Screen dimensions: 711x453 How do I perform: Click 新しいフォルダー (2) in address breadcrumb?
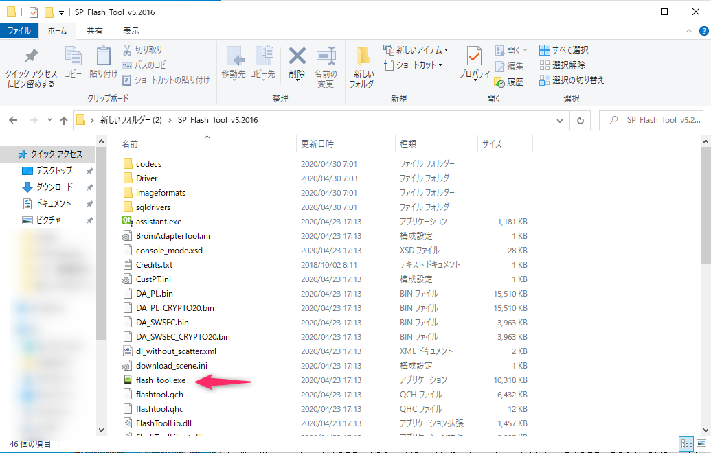click(x=131, y=120)
